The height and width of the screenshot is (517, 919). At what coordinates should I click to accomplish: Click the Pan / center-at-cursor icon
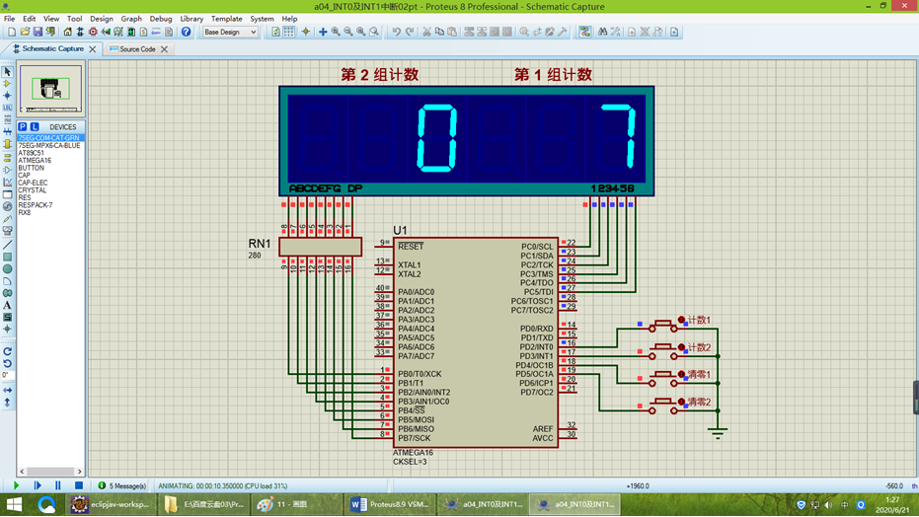pyautogui.click(x=323, y=32)
